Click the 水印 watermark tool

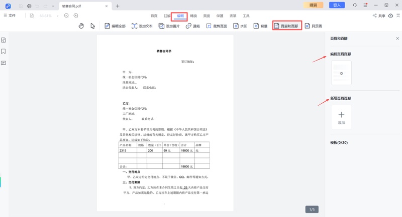click(x=240, y=26)
